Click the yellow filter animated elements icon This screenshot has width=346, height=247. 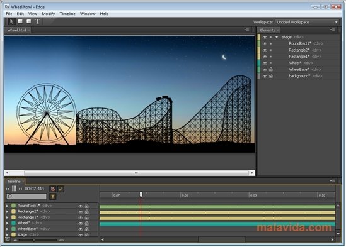tap(52, 196)
